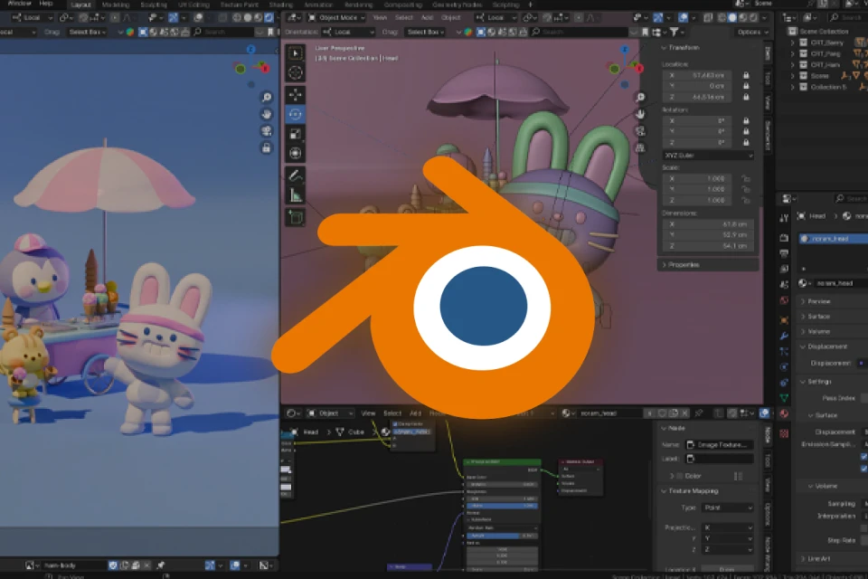Click the pan hand icon in right viewport
868x579 pixels.
(x=640, y=114)
